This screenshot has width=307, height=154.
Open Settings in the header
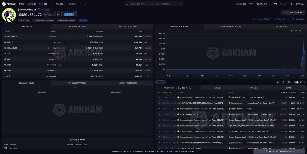[300, 4]
